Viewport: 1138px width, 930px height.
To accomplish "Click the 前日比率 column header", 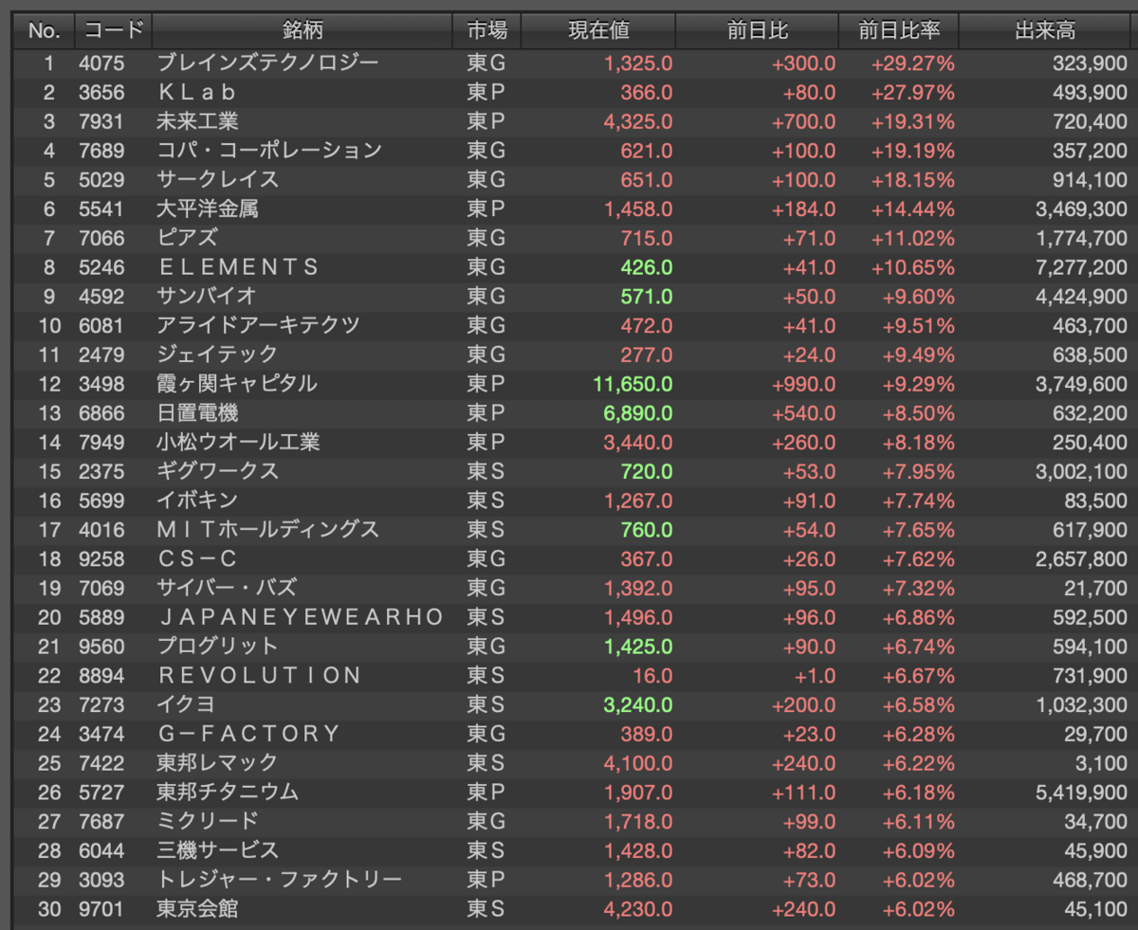I will (899, 30).
